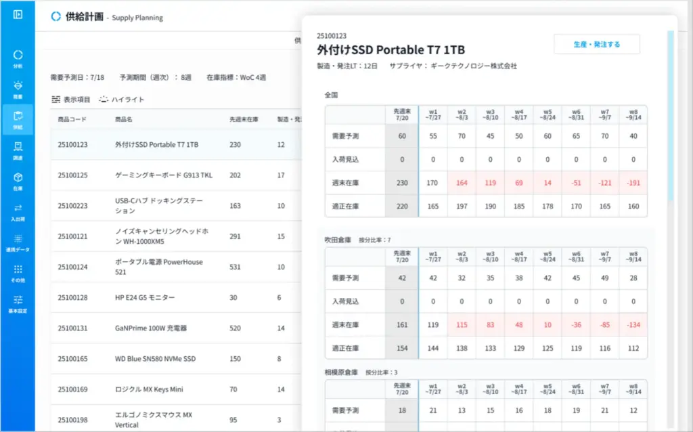Click 全国 section title
This screenshot has width=693, height=432.
point(331,95)
